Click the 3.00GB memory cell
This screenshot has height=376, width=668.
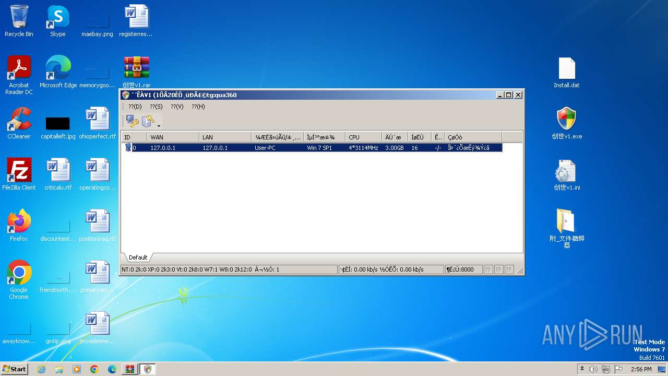tap(395, 148)
